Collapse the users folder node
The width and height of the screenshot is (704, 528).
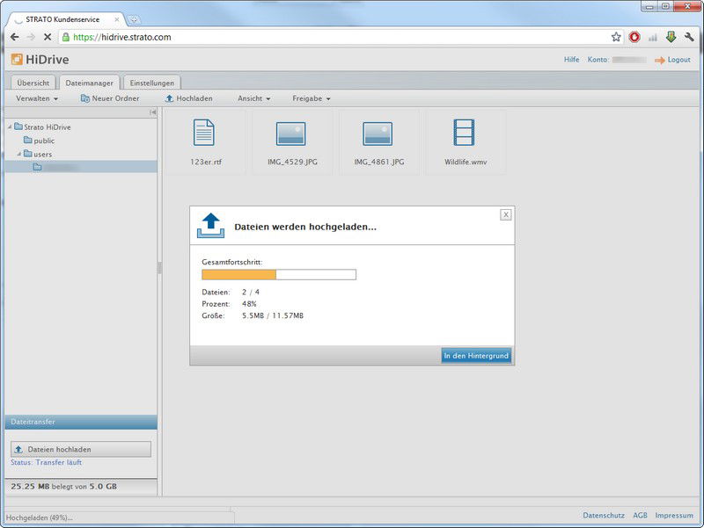19,155
